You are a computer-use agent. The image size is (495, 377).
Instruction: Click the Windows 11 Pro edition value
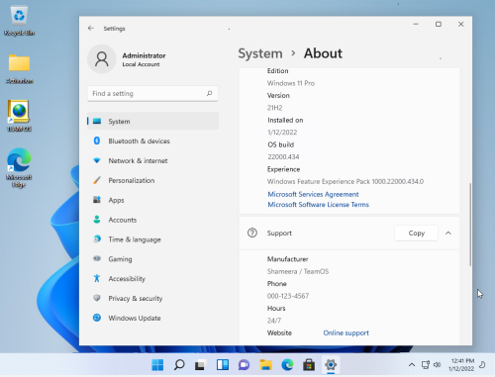point(291,83)
